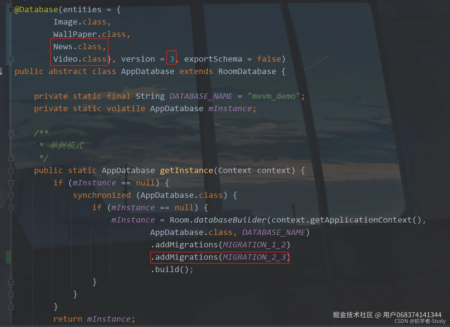Image resolution: width=450 pixels, height=327 pixels.
Task: Click the extends keyword
Action: point(196,71)
